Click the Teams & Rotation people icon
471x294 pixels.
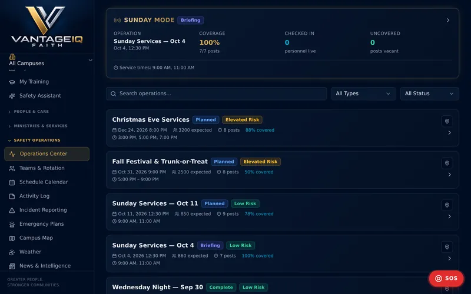coord(12,168)
